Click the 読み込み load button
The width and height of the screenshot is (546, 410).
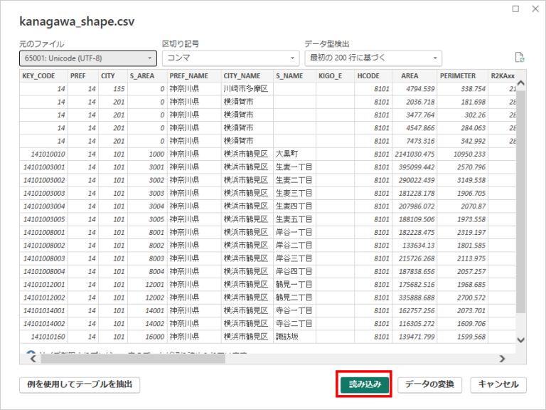tap(365, 384)
